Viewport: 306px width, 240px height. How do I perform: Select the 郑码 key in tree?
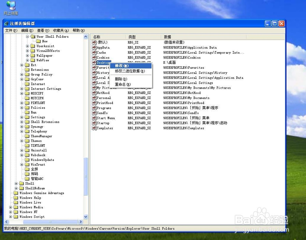[34, 174]
